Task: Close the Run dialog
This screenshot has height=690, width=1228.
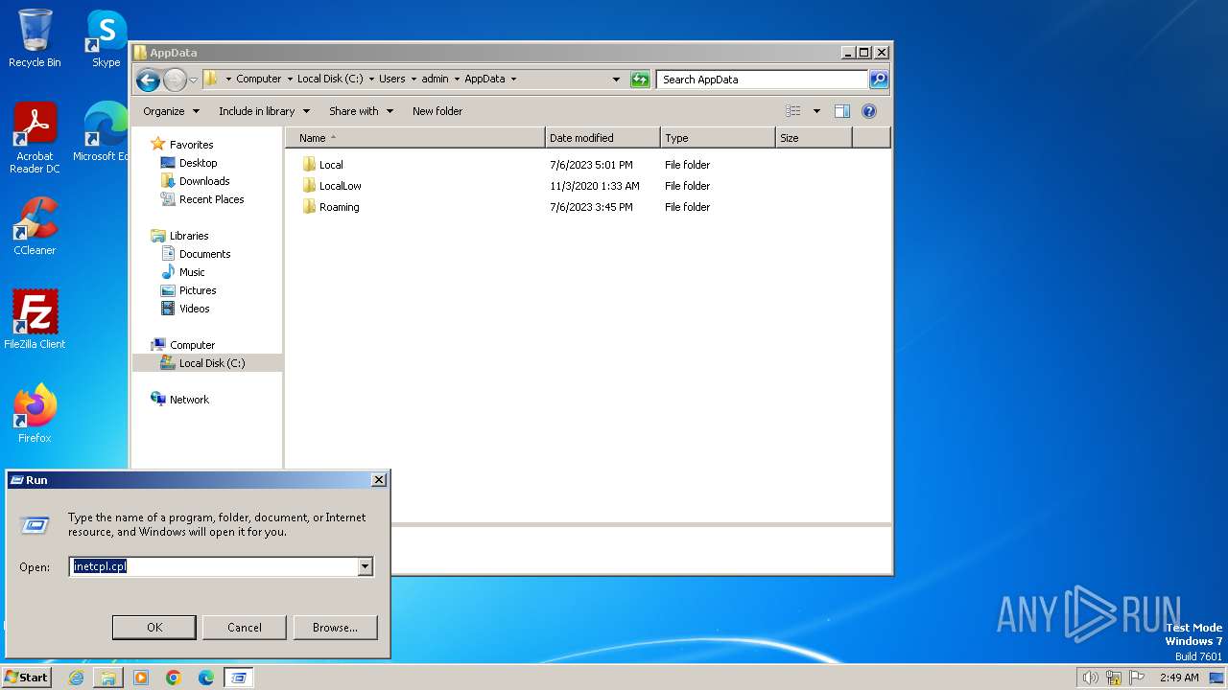Action: tap(379, 480)
